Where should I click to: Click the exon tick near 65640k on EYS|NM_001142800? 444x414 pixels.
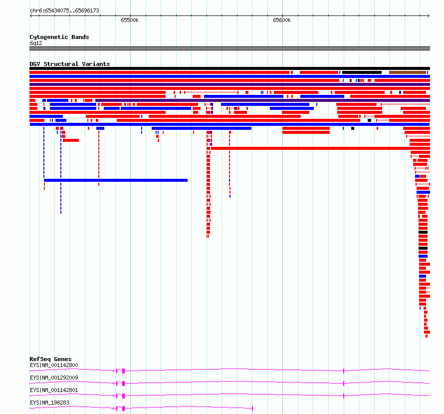tap(344, 371)
